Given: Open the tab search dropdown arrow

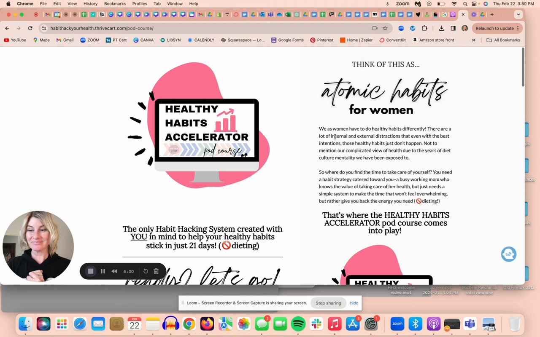Looking at the screenshot, I should (x=518, y=14).
